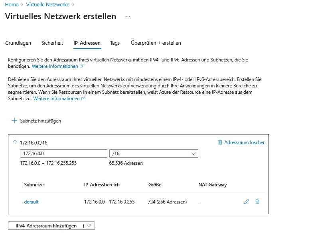The width and height of the screenshot is (320, 247).
Task: Click the 172.16.0.0 address input field
Action: (63, 154)
